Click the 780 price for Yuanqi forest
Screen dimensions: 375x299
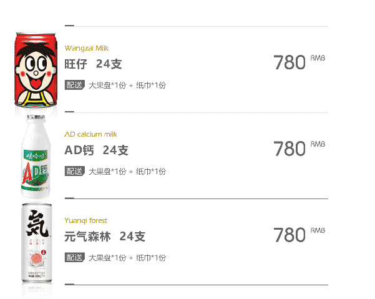(x=290, y=235)
